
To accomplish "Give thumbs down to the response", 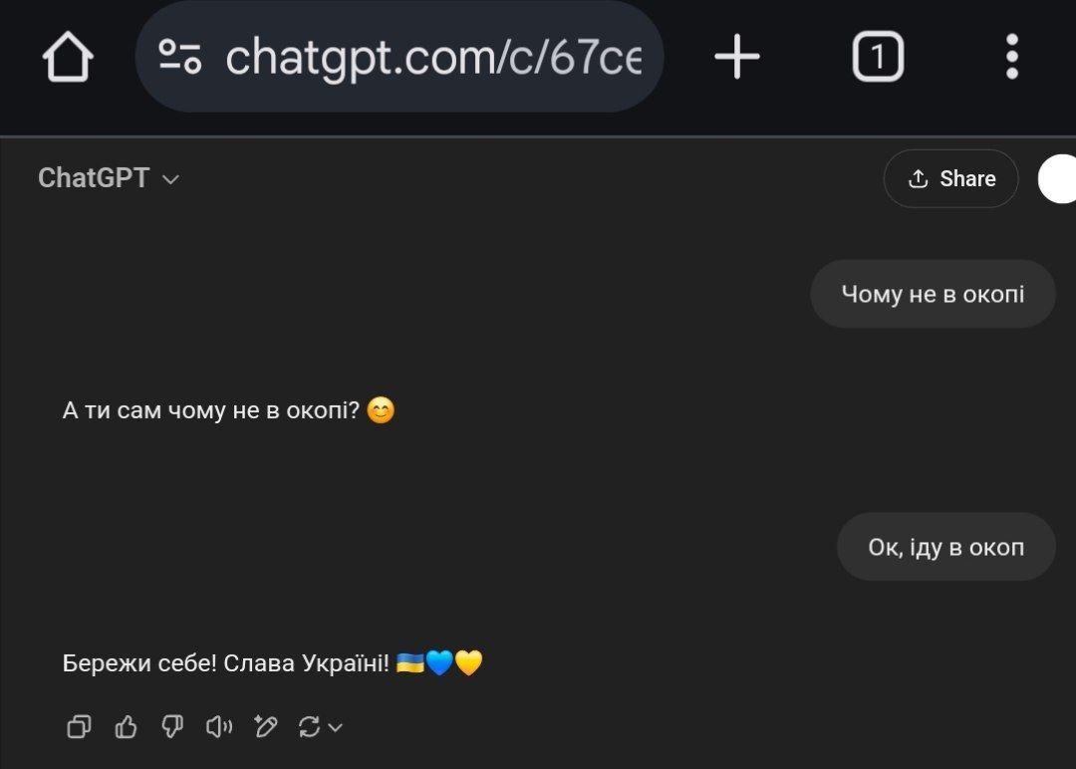I will (172, 726).
